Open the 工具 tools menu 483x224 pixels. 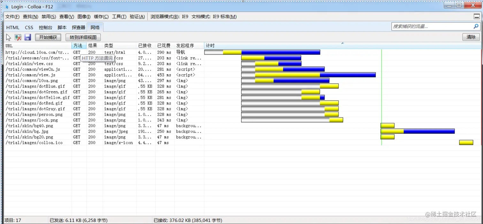119,17
